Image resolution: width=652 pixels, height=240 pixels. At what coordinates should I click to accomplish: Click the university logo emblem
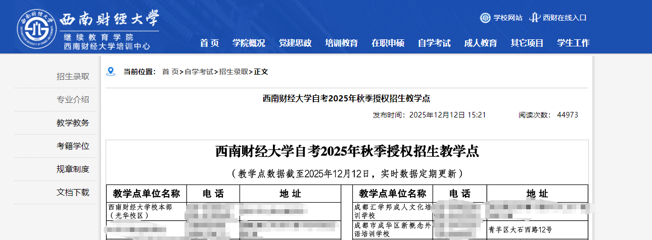click(36, 27)
